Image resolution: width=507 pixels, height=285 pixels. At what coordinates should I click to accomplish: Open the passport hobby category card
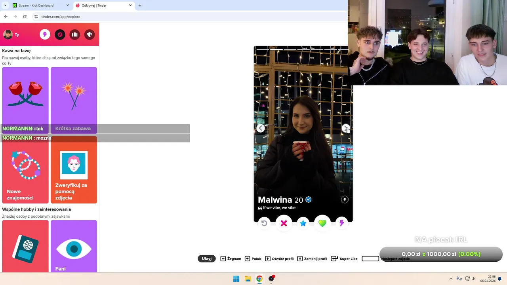[25, 246]
